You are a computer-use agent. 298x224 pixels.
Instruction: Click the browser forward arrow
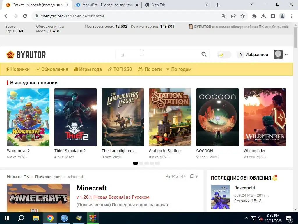pyautogui.click(x=16, y=16)
